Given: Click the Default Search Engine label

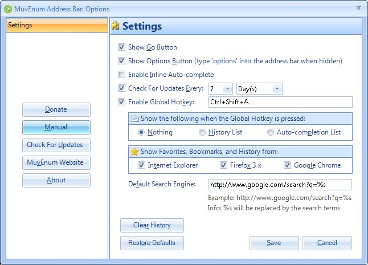Looking at the screenshot, I should pyautogui.click(x=162, y=184).
